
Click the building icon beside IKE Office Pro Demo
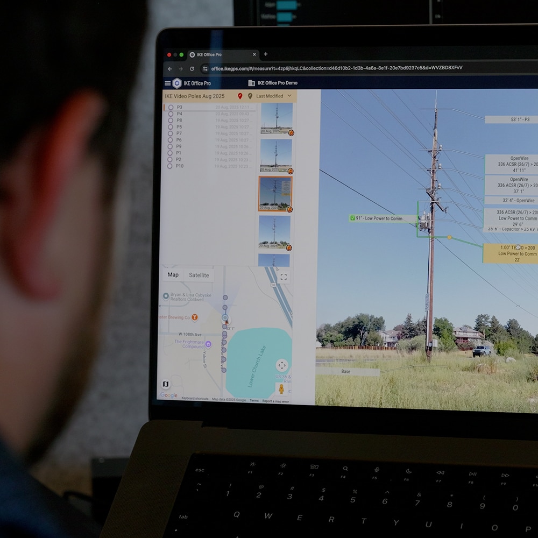pos(251,83)
